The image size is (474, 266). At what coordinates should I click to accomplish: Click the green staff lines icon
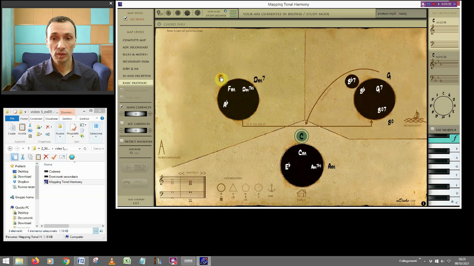[233, 14]
